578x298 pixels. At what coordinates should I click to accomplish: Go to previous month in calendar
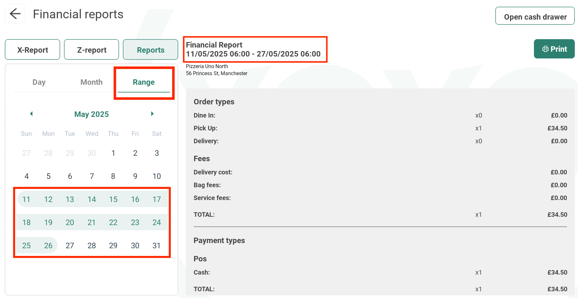pyautogui.click(x=31, y=114)
